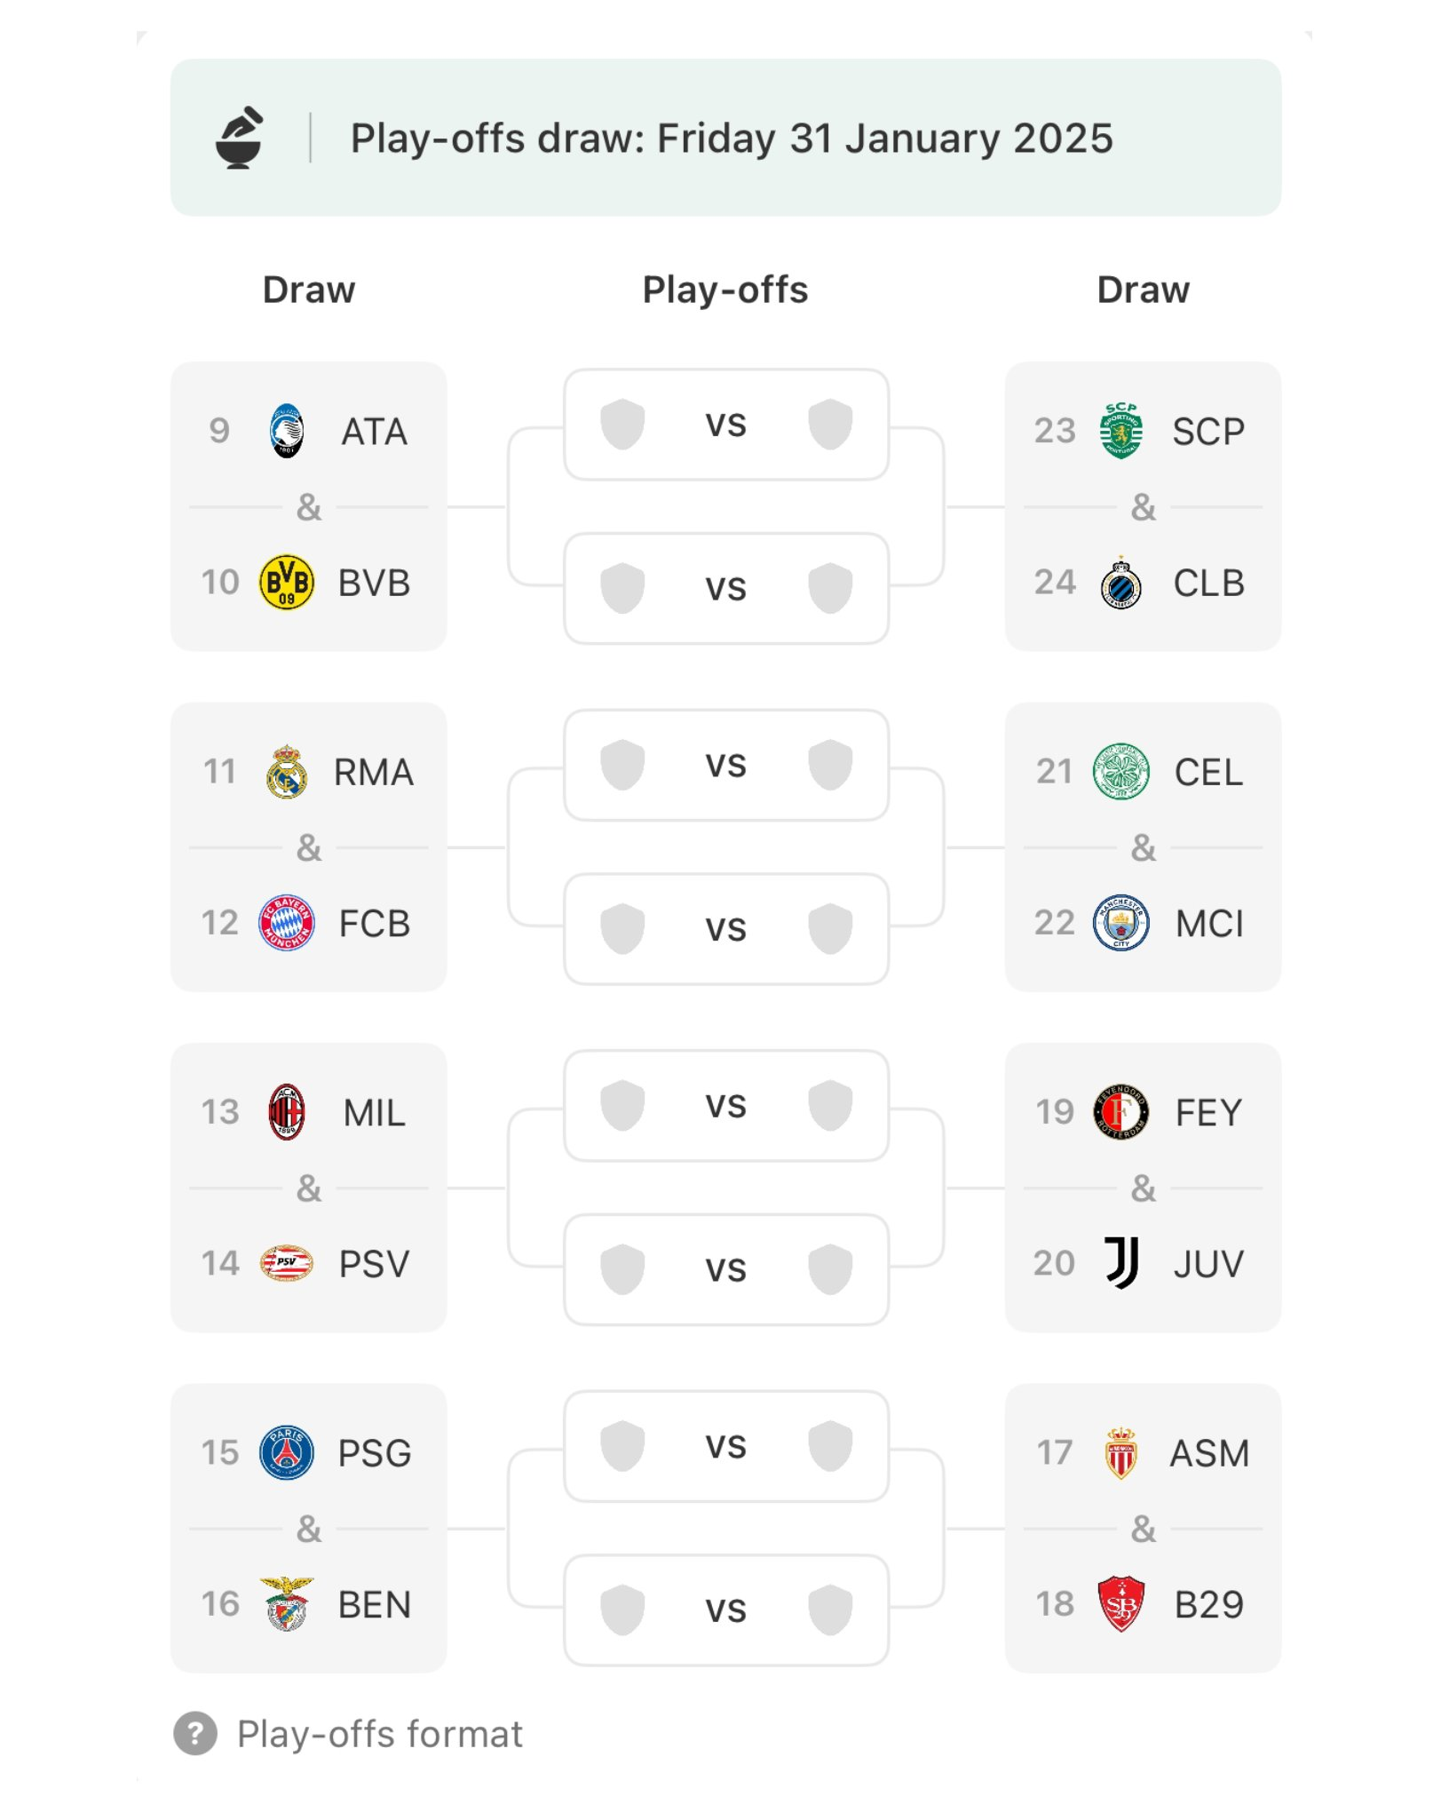Click the Atalanta club crest
This screenshot has height=1812, width=1449.
click(286, 431)
